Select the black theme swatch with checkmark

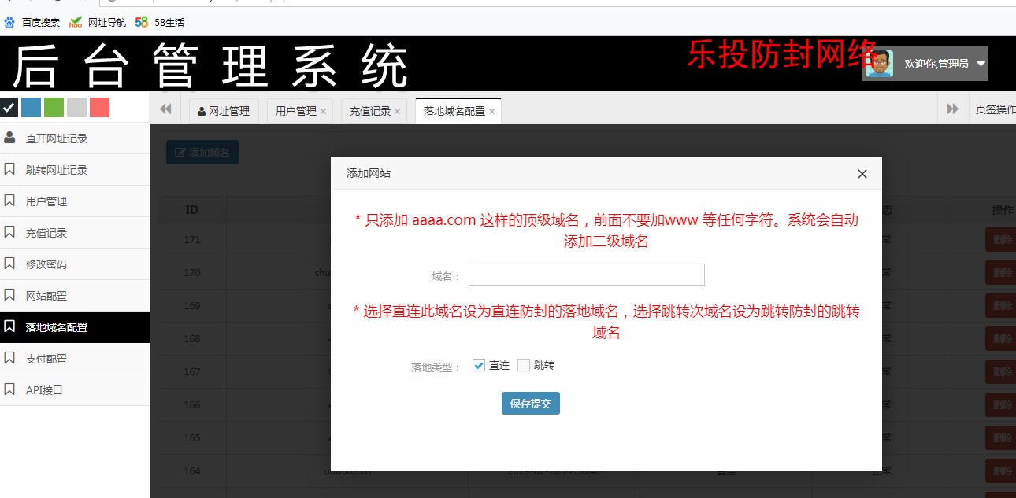pos(9,107)
